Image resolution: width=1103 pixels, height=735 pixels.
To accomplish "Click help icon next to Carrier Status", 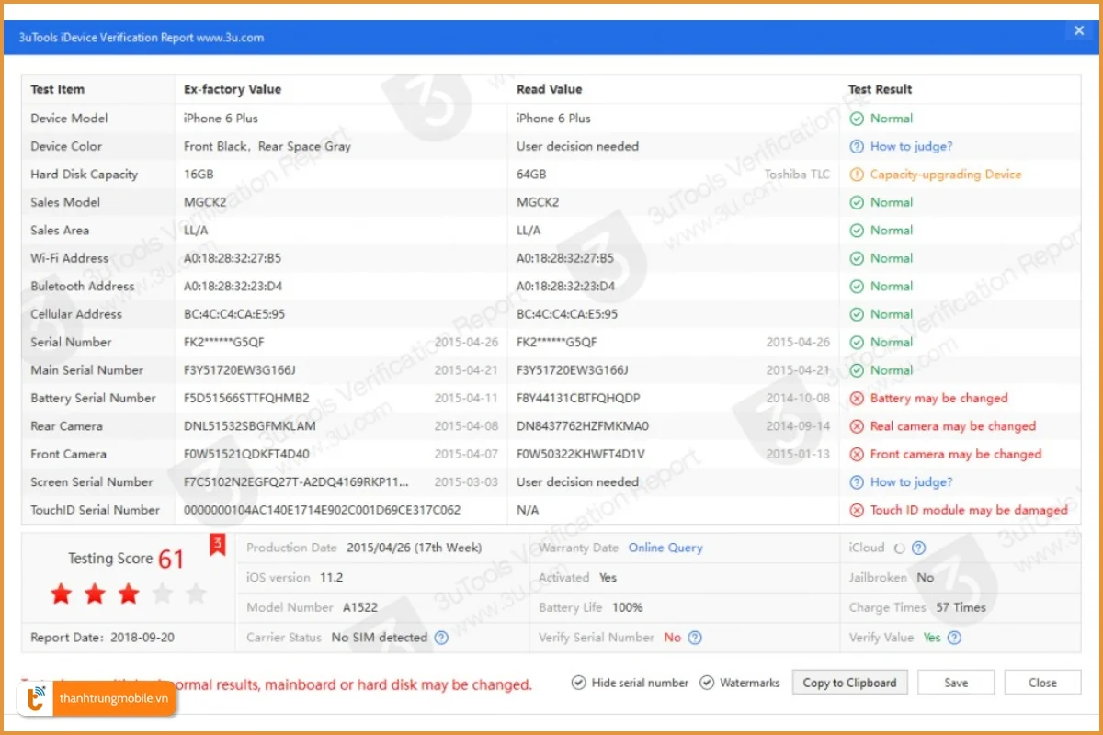I will [441, 638].
